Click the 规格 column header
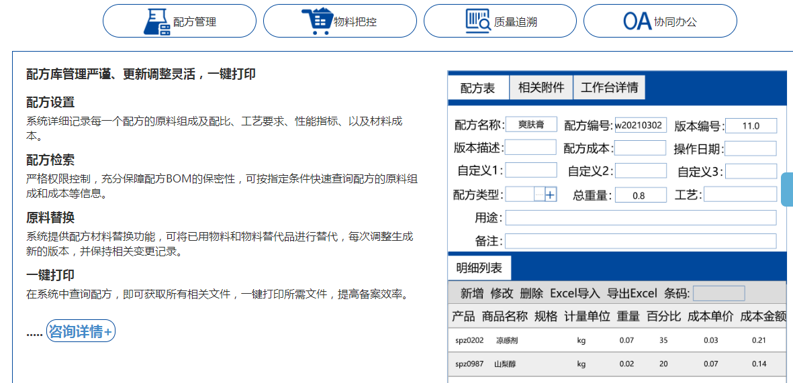Viewport: 793px width, 383px height. 546,317
